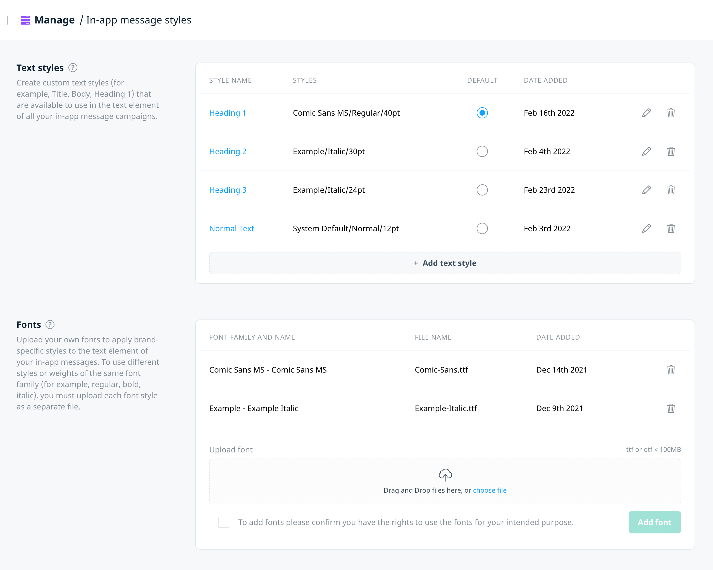The width and height of the screenshot is (713, 570).
Task: Open the Heading 2 style link
Action: pos(228,151)
